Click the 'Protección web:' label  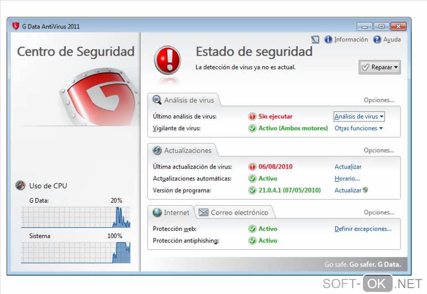pos(175,229)
